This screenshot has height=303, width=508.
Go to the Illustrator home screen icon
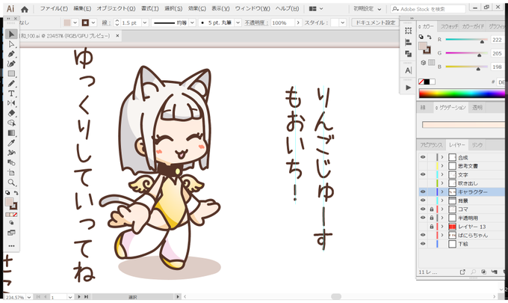click(x=25, y=9)
